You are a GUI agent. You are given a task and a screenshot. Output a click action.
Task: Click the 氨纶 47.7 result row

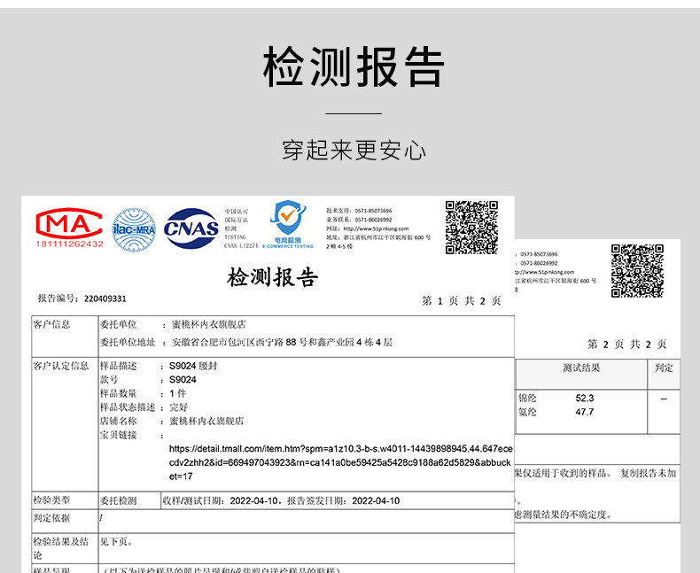[x=556, y=412]
